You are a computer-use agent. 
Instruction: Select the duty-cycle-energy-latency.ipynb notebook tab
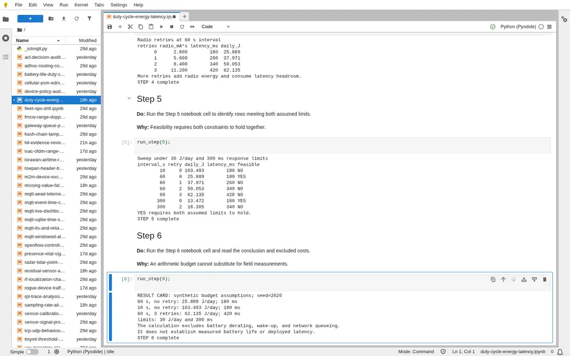tap(141, 16)
